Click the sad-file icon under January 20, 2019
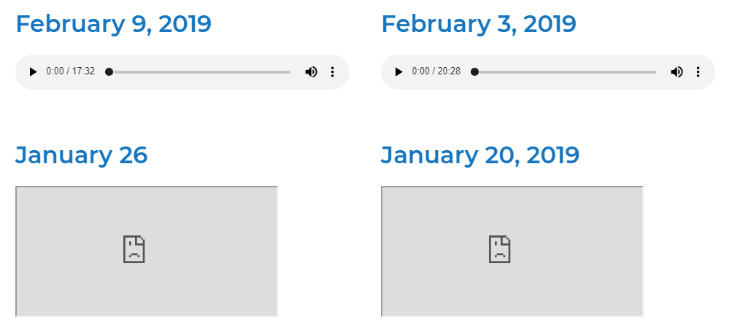 pos(500,249)
